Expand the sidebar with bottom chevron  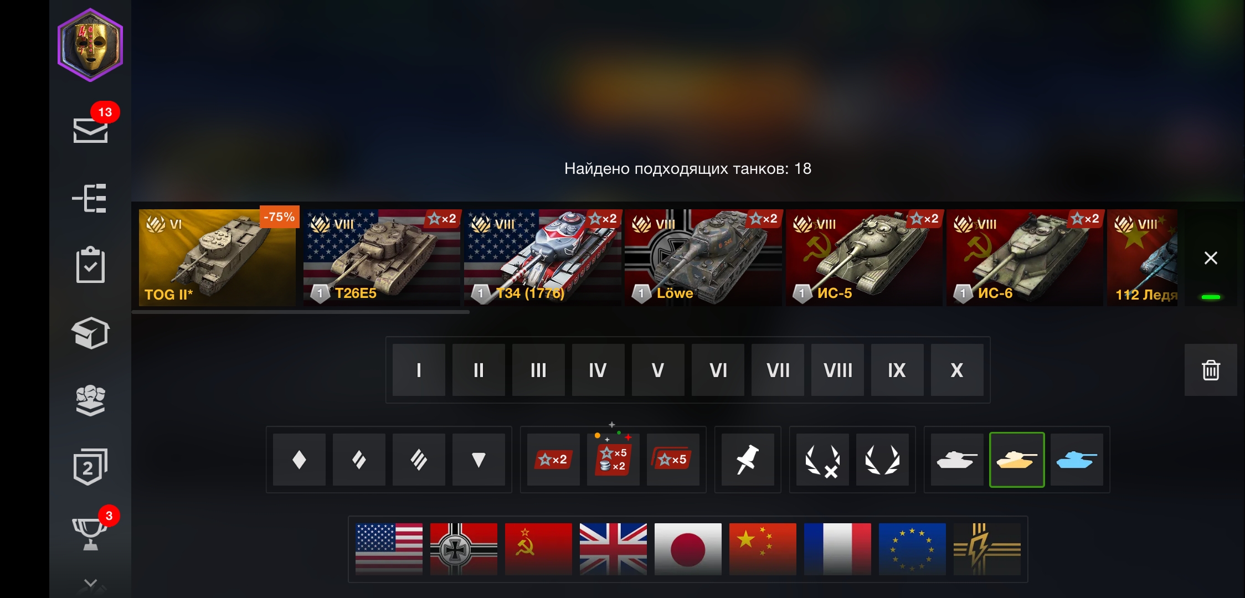point(90,584)
